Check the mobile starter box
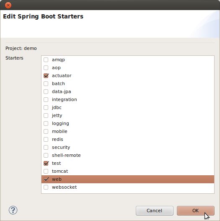 46,131
